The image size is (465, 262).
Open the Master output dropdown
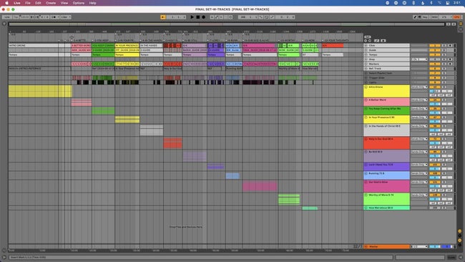(419, 246)
